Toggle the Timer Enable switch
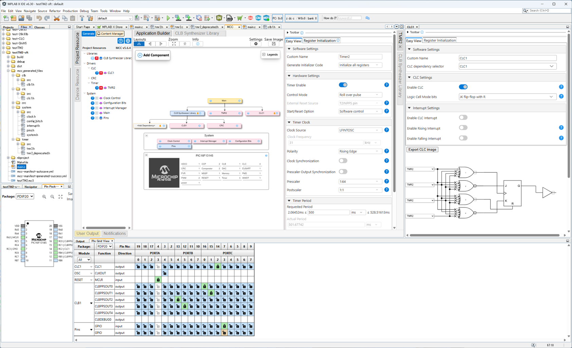The height and width of the screenshot is (348, 572). click(x=343, y=85)
